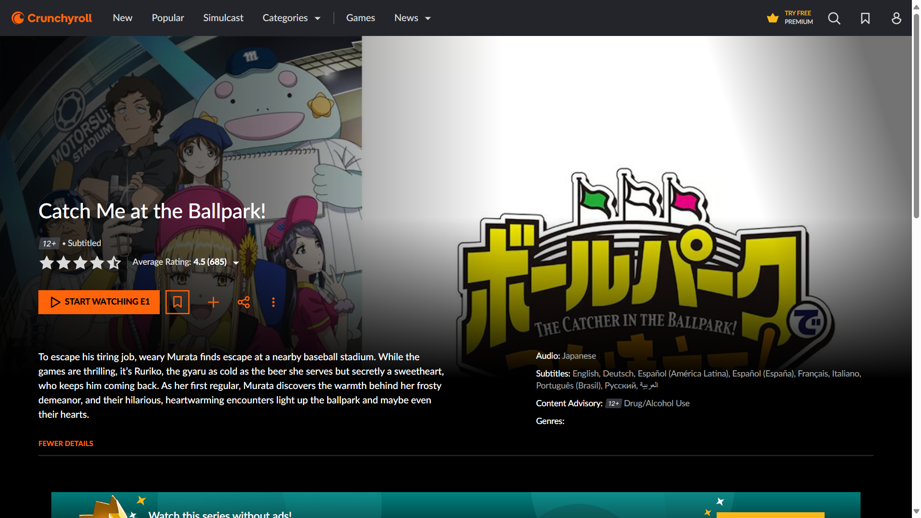This screenshot has height=518, width=921.
Task: Click the share icon
Action: 244,302
